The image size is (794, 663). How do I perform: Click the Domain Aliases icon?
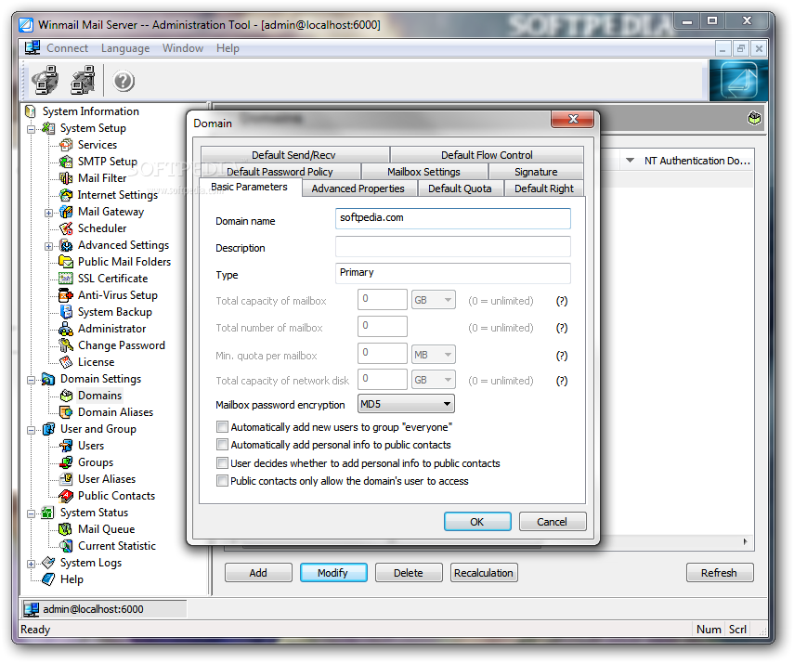(x=66, y=412)
